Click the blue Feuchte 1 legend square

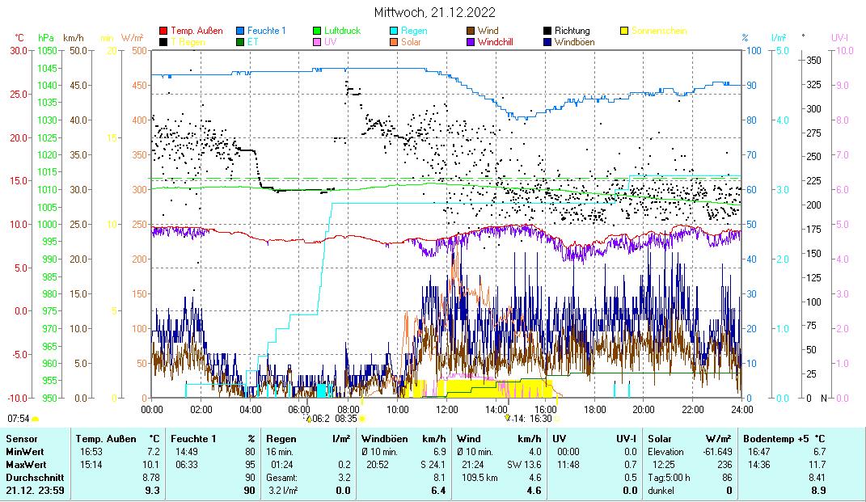(x=241, y=32)
